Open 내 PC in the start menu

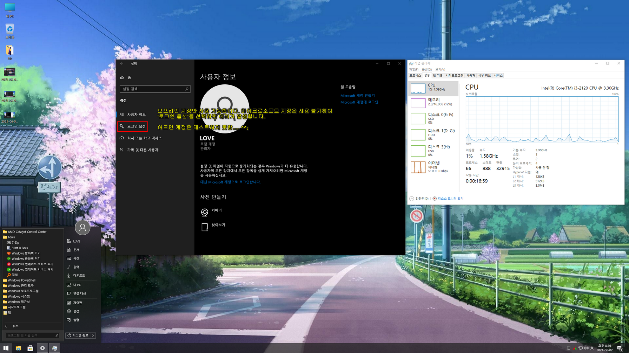click(74, 285)
